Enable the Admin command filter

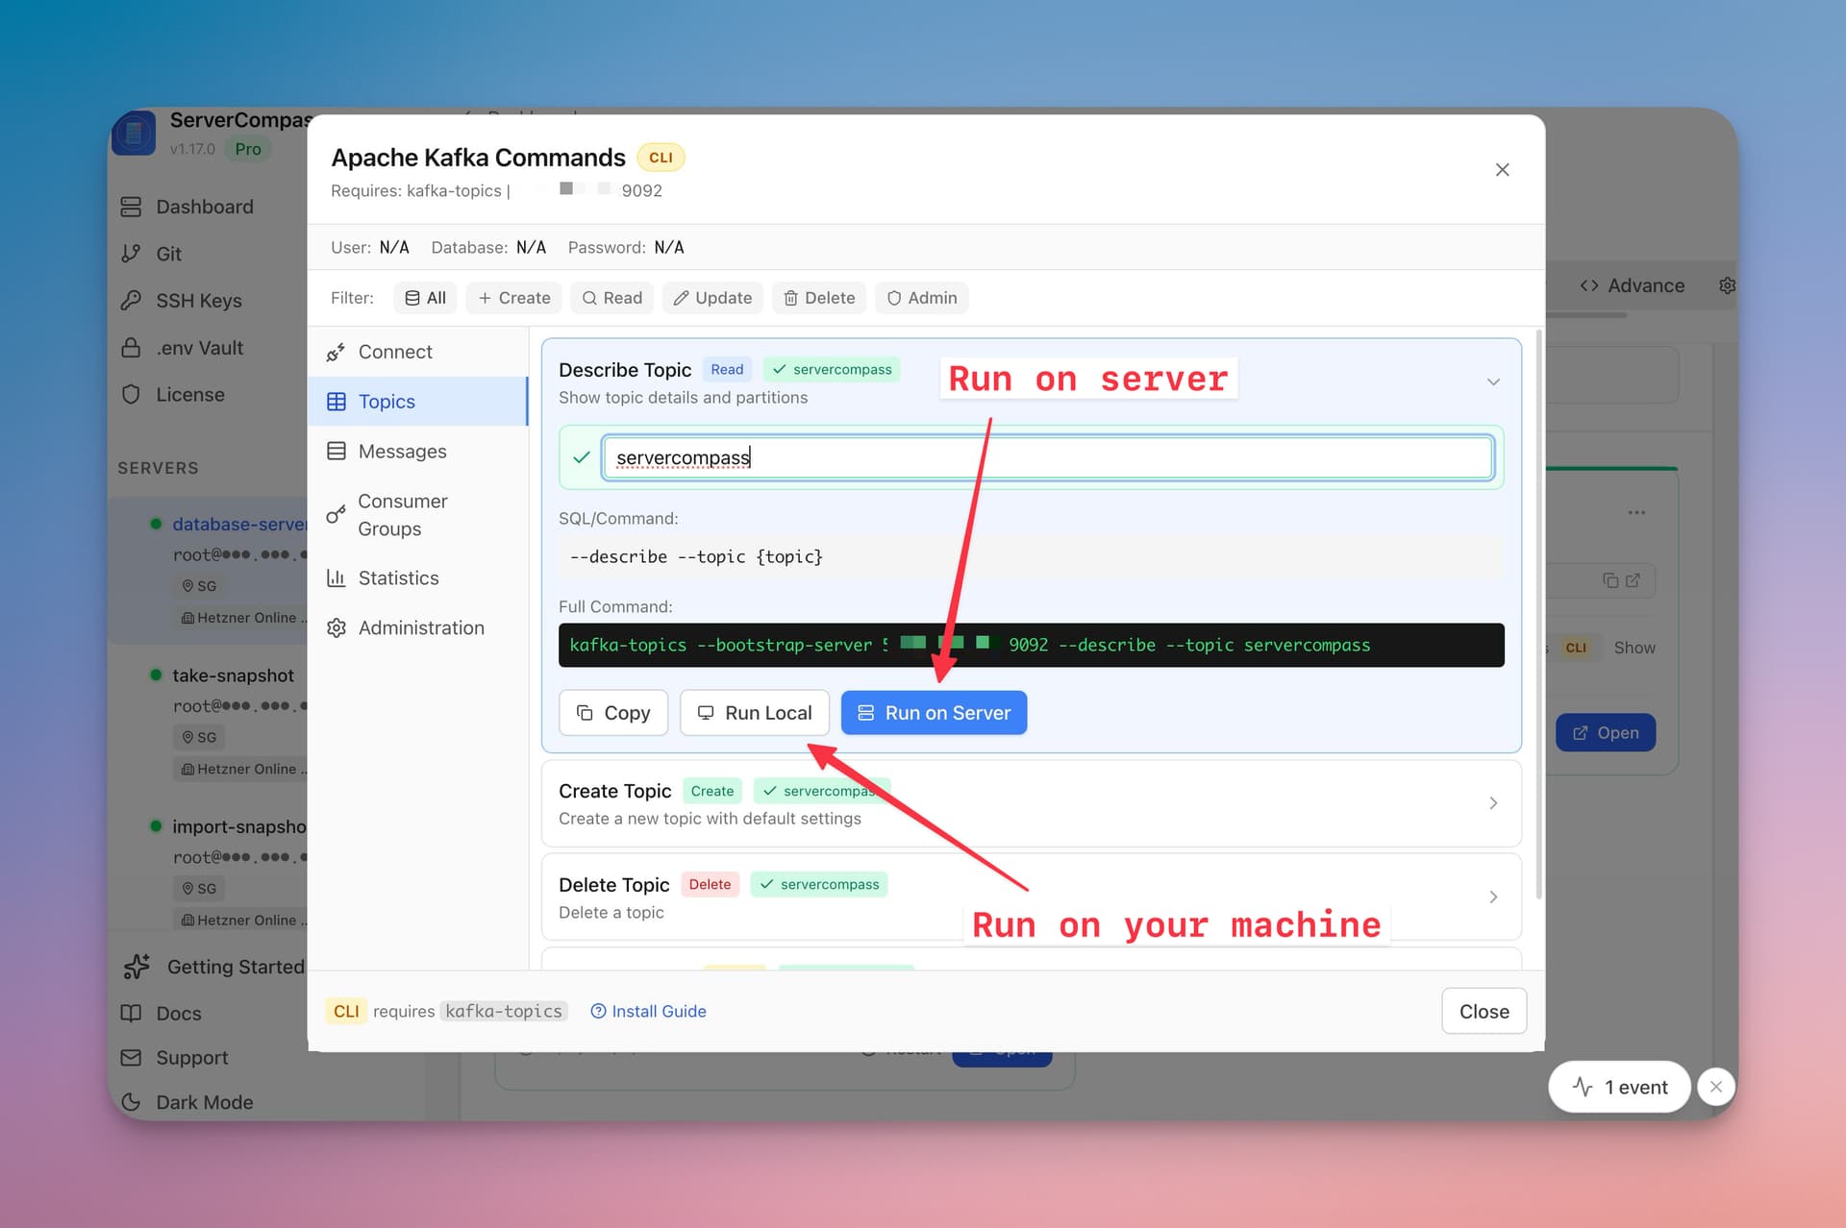920,298
